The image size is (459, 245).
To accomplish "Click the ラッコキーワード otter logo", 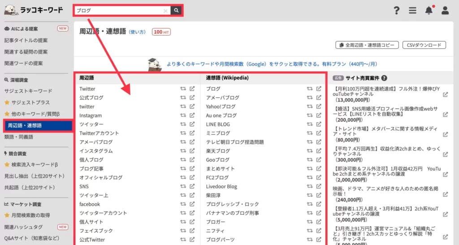I will (34, 10).
